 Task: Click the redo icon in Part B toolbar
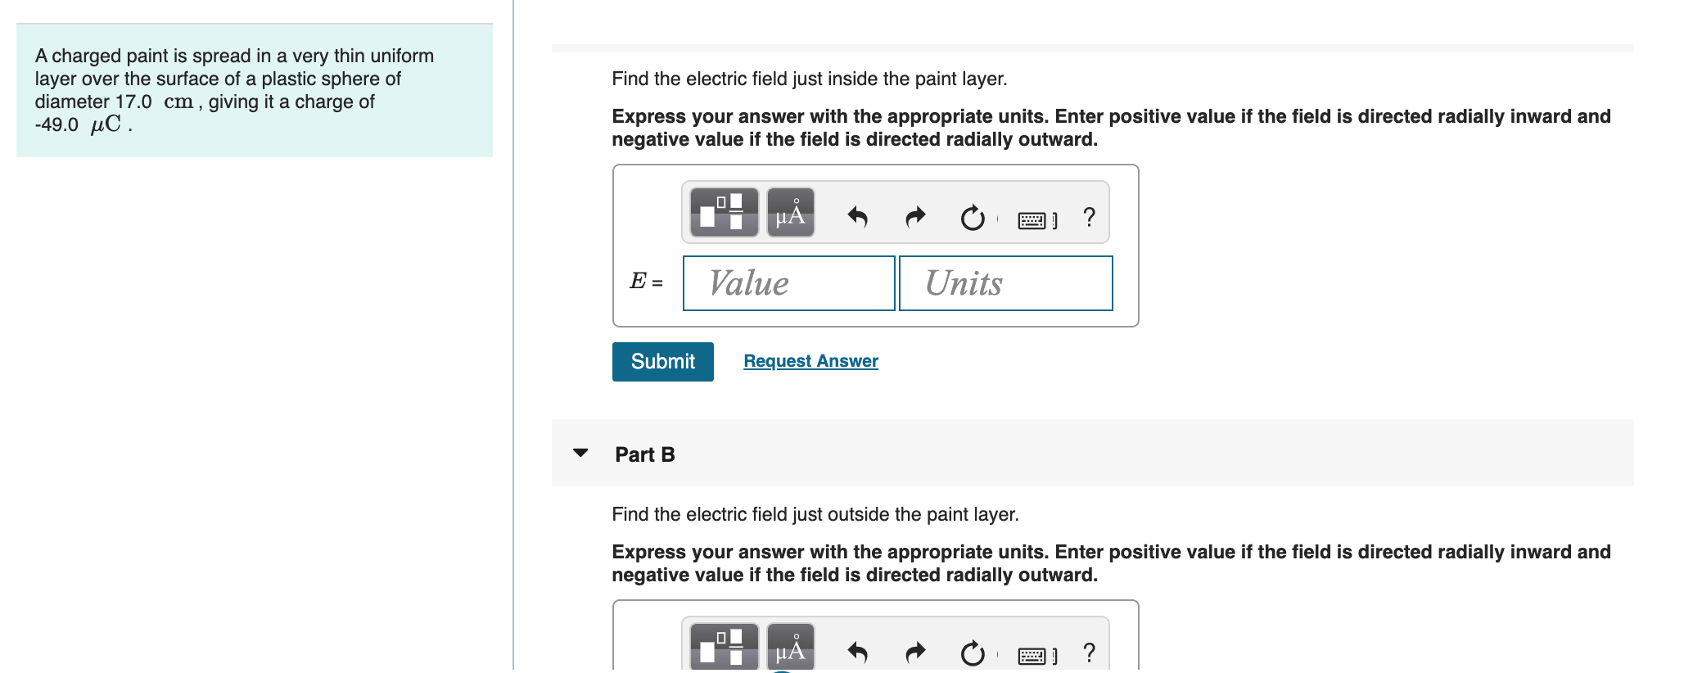click(914, 653)
